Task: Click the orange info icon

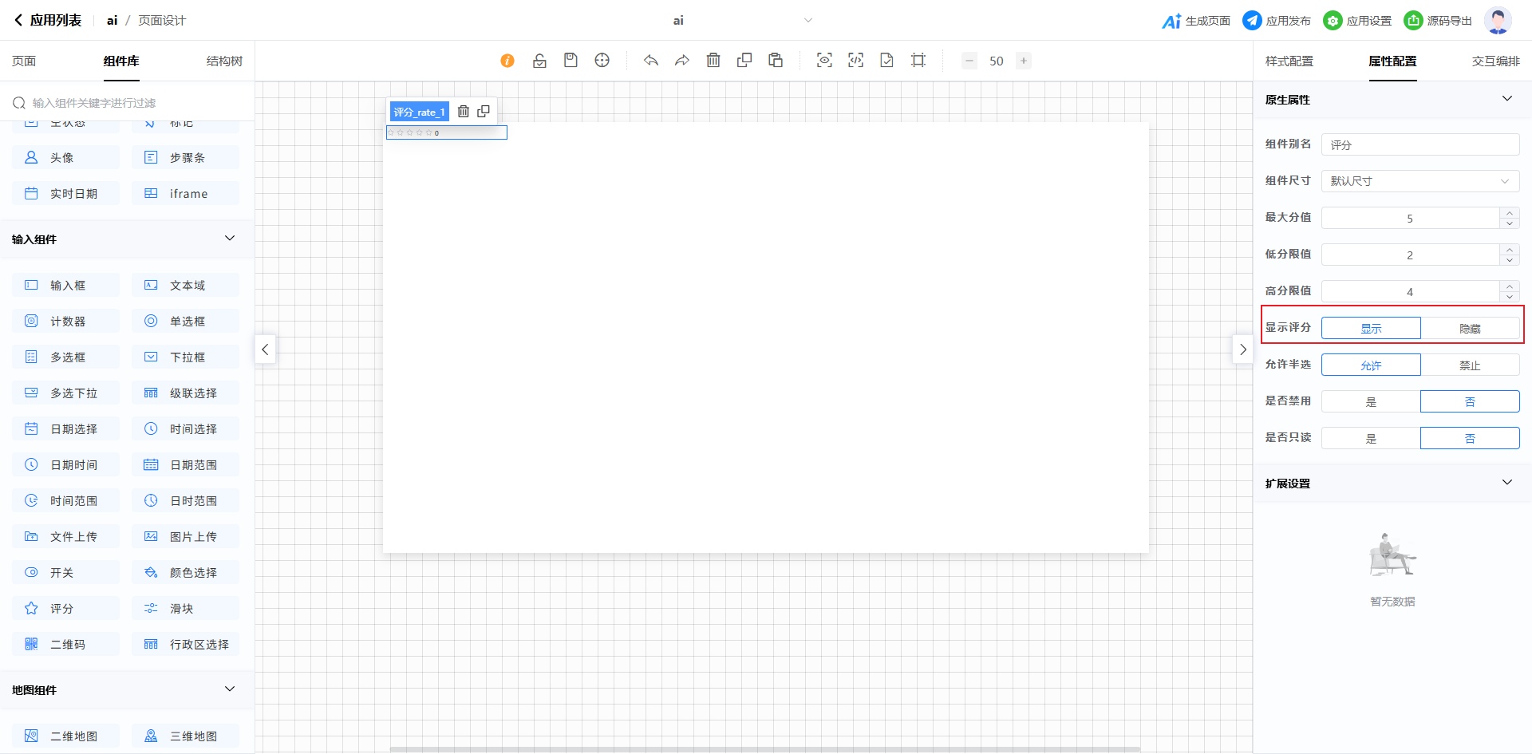Action: click(x=507, y=61)
